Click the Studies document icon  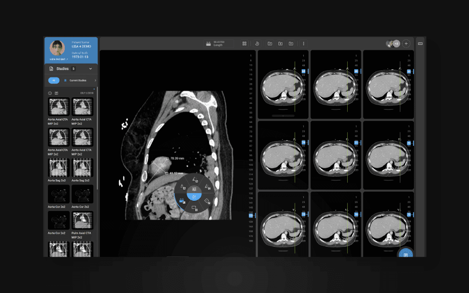click(x=51, y=69)
